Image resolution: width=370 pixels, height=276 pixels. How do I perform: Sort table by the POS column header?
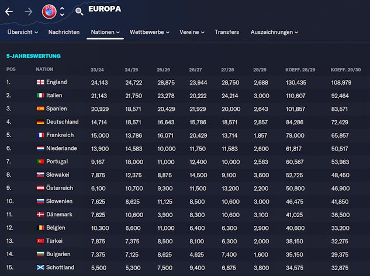11,69
